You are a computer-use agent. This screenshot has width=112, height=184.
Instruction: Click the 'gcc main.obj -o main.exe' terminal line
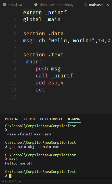pos(34,147)
